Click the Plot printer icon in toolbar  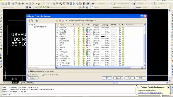click(13, 4)
